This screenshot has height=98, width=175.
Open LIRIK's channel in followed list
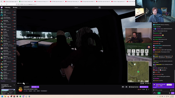click(x=8, y=15)
